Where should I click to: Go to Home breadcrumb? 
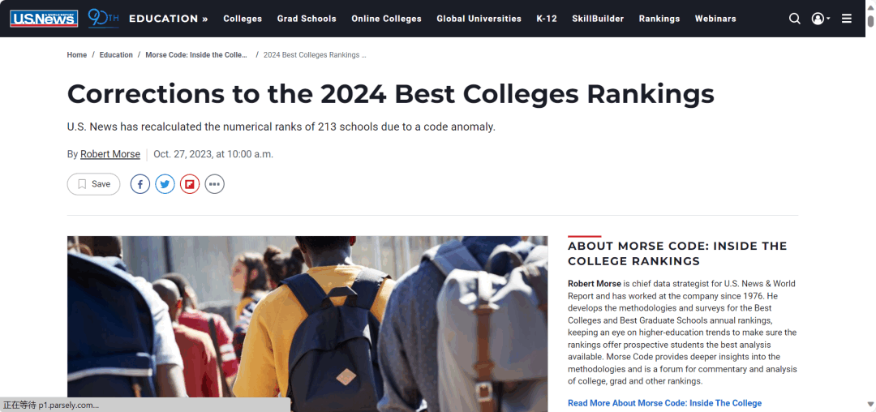pyautogui.click(x=77, y=55)
